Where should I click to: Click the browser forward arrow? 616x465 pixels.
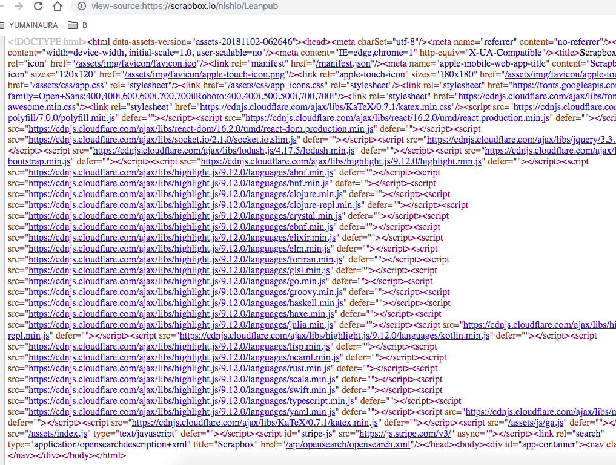click(18, 6)
